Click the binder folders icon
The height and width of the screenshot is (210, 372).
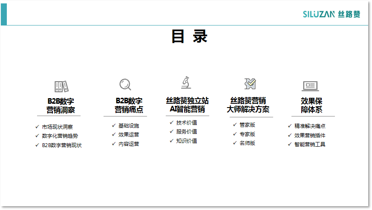coord(61,86)
